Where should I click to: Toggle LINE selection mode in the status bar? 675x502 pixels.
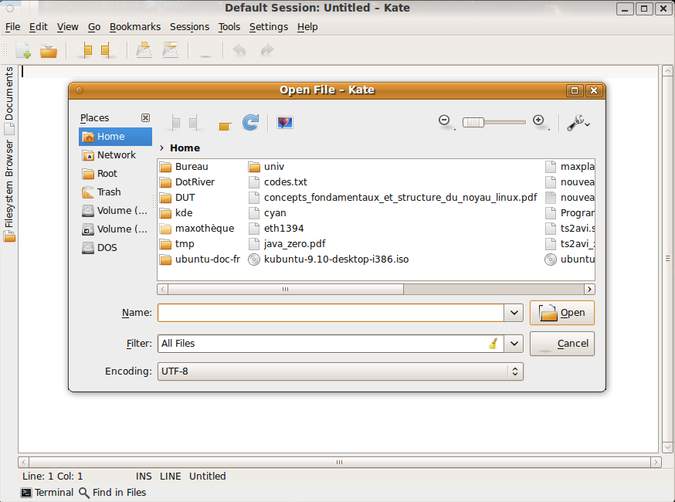(171, 477)
